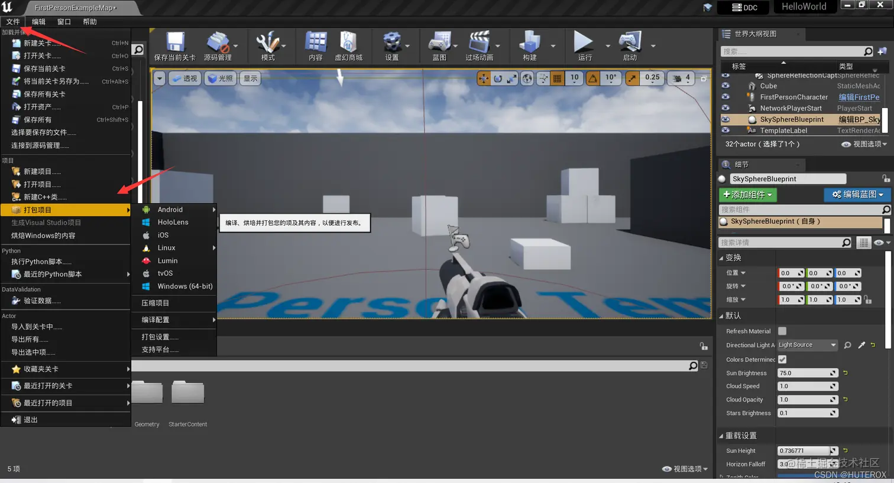
Task: Toggle rotation snapping angle icon
Action: click(593, 79)
